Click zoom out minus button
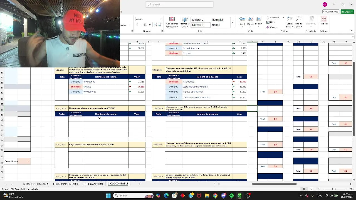Image resolution: width=356 pixels, height=200 pixels. 325,189
